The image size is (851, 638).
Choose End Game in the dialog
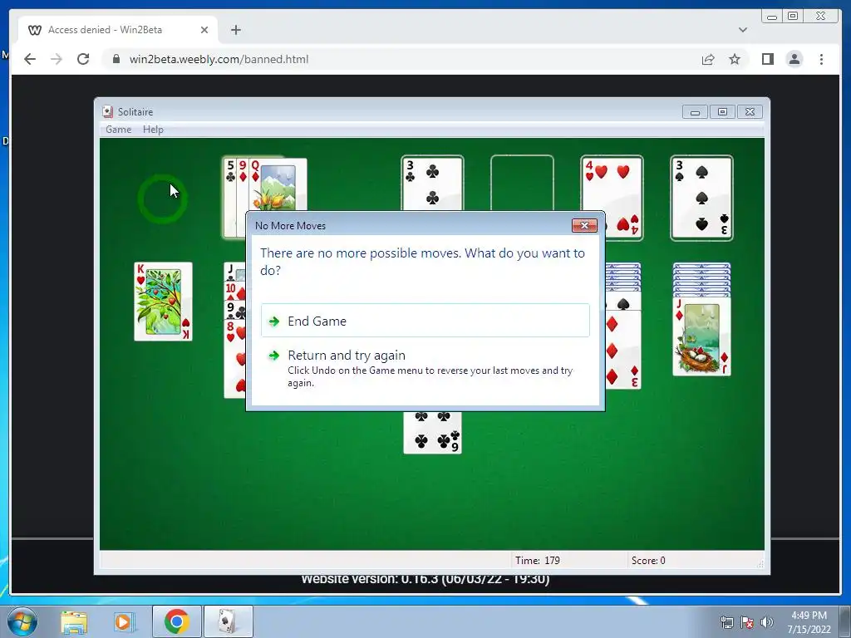425,321
